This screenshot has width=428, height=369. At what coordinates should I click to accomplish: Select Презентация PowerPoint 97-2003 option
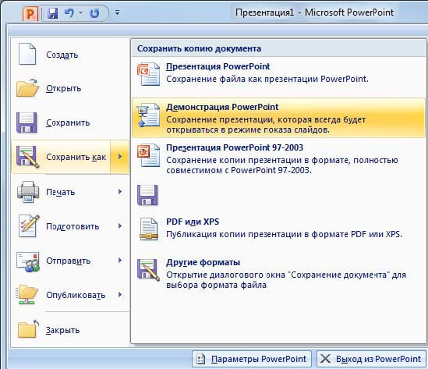click(x=278, y=158)
